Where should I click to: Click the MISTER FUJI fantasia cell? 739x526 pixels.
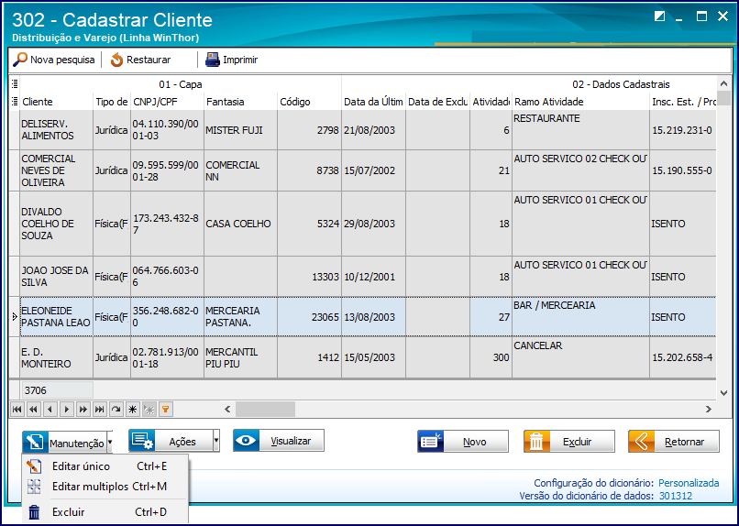[x=241, y=130]
